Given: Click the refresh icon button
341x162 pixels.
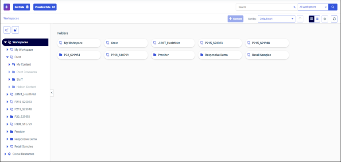Looking at the screenshot, I should click(x=334, y=19).
